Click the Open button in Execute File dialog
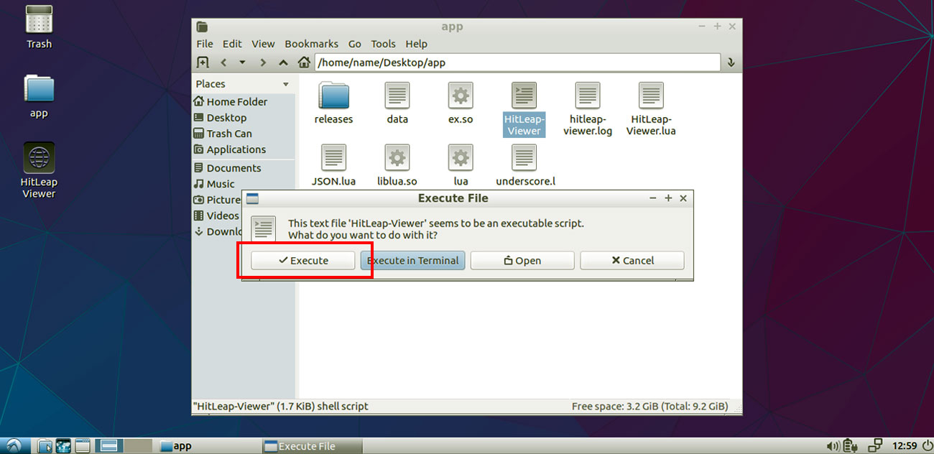 click(x=522, y=260)
